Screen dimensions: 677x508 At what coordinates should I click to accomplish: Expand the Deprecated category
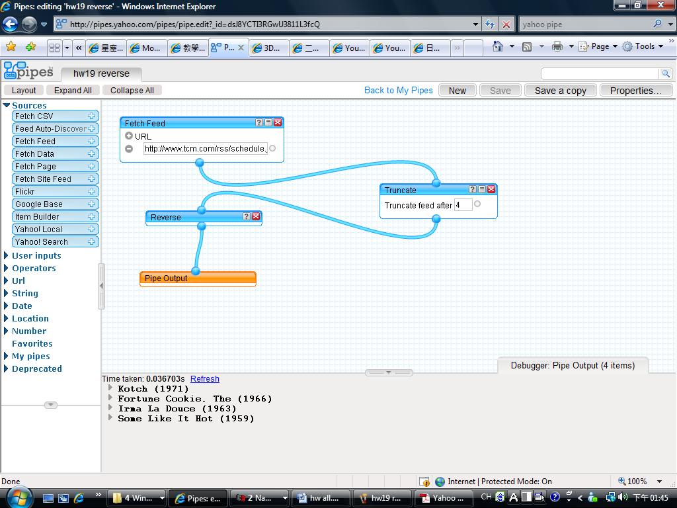(x=6, y=368)
